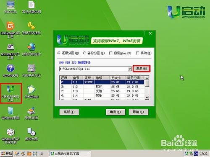Enable the 自定Ghost32 checkbox
210x157 pixels.
click(x=110, y=53)
